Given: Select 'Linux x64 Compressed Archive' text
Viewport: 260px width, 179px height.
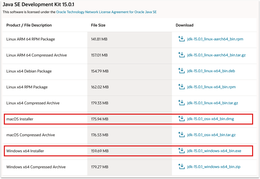Looking at the screenshot, I should click(33, 103).
